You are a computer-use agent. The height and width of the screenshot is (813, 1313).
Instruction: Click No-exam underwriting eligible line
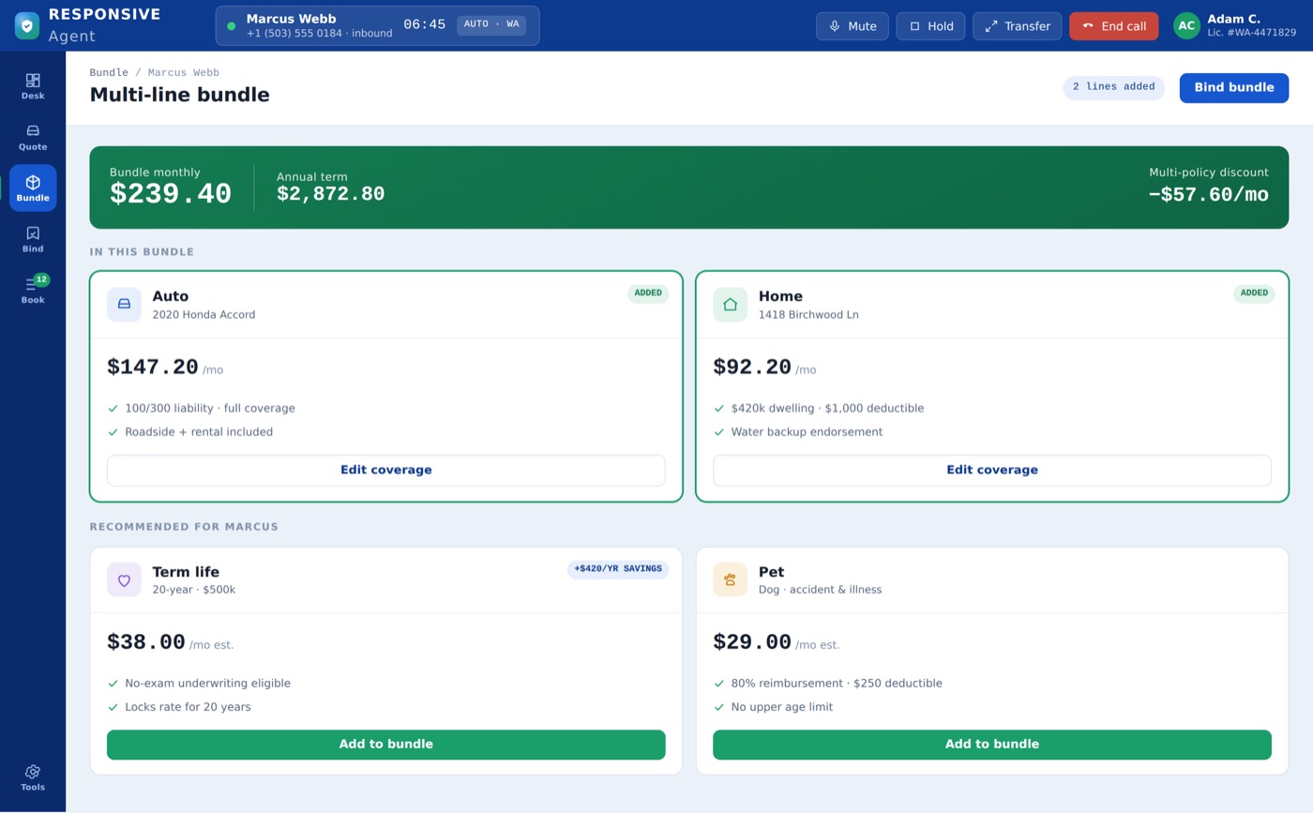pos(207,684)
